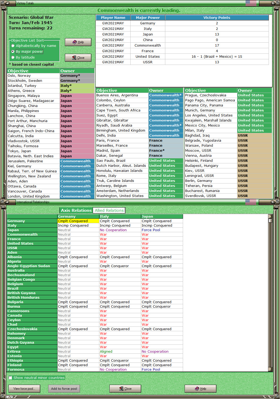
Task: Click the Germany column header in relations table
Action: click(78, 216)
